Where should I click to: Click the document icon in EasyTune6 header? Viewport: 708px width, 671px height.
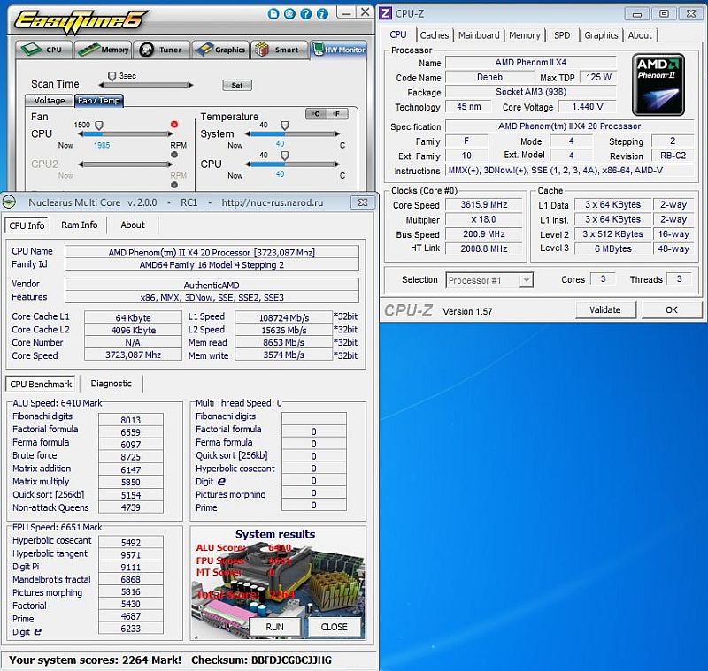click(273, 14)
